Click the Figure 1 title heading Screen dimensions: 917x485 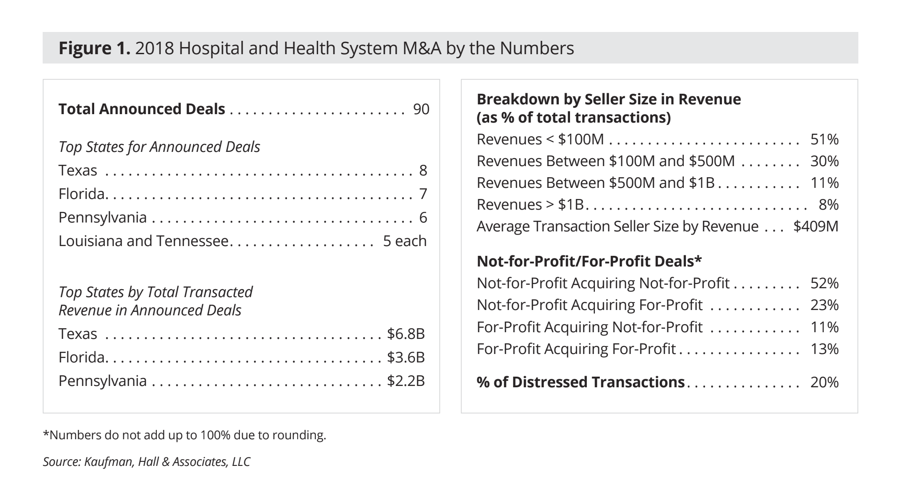tap(316, 48)
